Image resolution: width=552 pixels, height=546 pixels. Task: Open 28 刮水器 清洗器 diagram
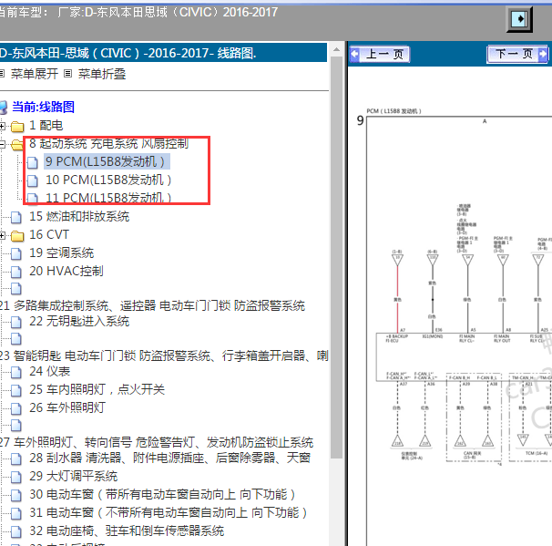[169, 458]
